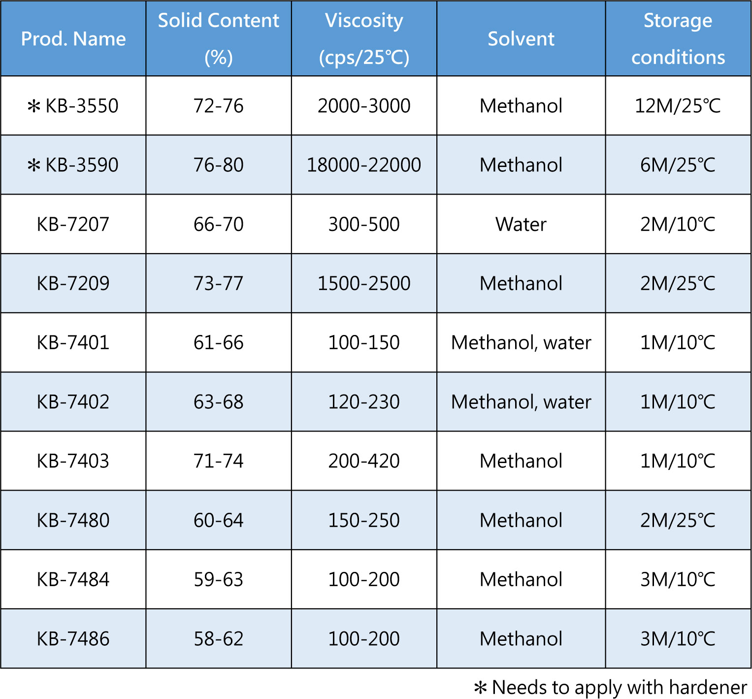This screenshot has width=752, height=699.
Task: Click the Solvent column header
Action: pyautogui.click(x=521, y=39)
